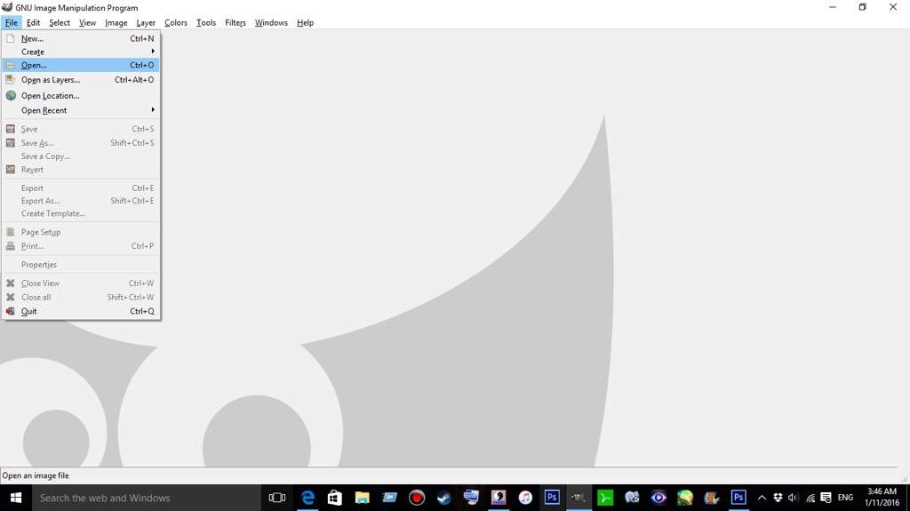Click Save a Copy... entry
Image resolution: width=910 pixels, height=511 pixels.
coord(81,156)
